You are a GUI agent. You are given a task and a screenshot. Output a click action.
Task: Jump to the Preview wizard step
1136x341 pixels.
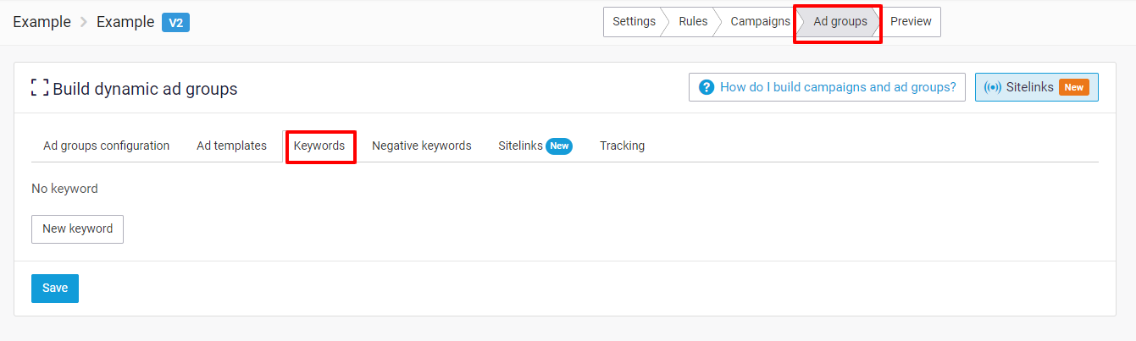click(911, 22)
